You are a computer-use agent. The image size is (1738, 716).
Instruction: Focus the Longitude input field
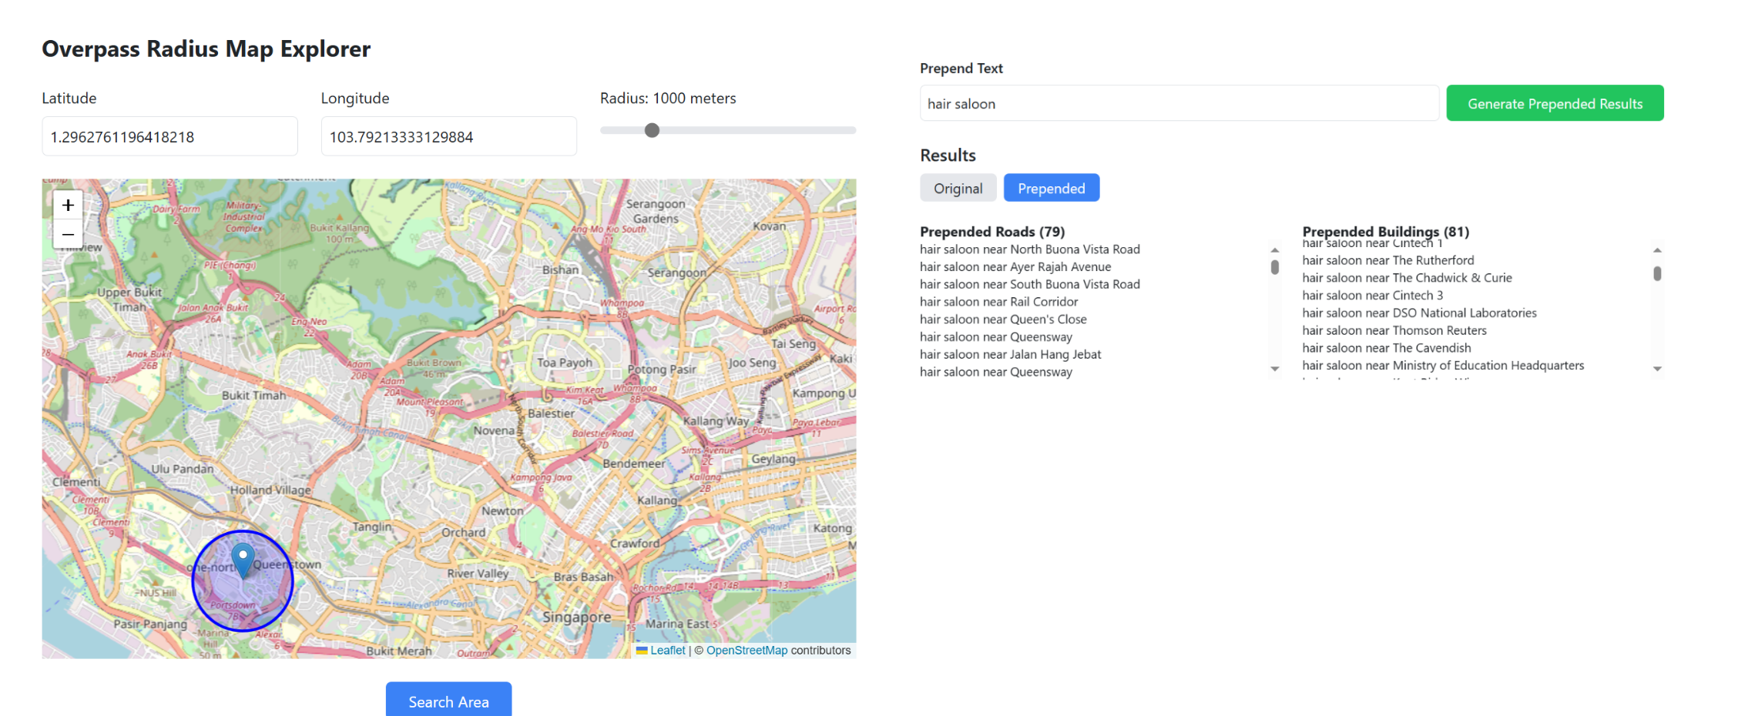[x=448, y=137]
